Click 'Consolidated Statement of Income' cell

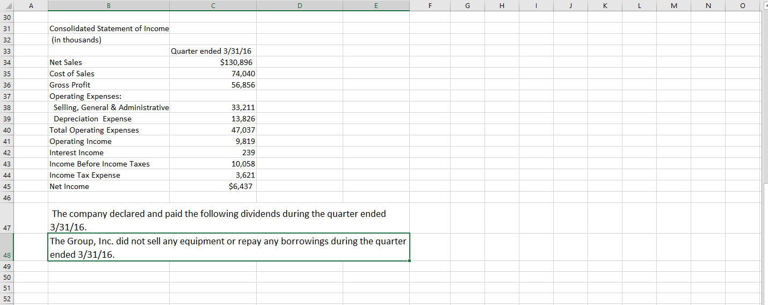[x=108, y=28]
